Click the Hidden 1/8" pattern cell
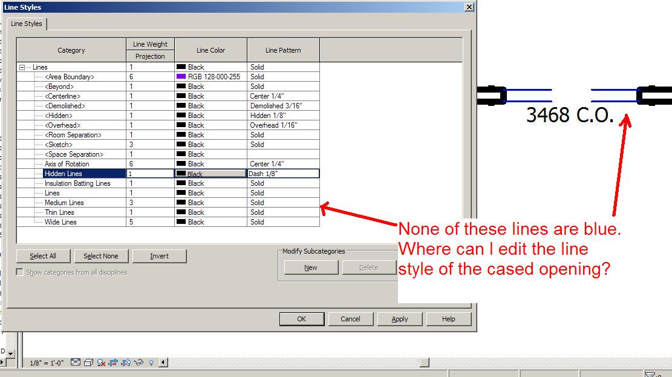The height and width of the screenshot is (377, 672). (x=283, y=116)
